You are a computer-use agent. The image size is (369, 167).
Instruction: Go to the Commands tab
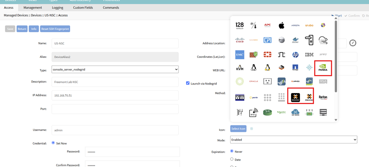111,7
